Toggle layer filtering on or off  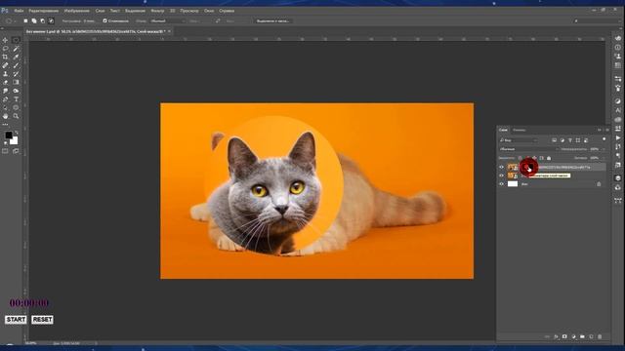[x=604, y=138]
